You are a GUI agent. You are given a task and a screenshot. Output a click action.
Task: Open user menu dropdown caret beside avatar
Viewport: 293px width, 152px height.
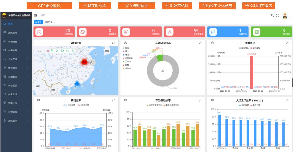[x=290, y=17]
